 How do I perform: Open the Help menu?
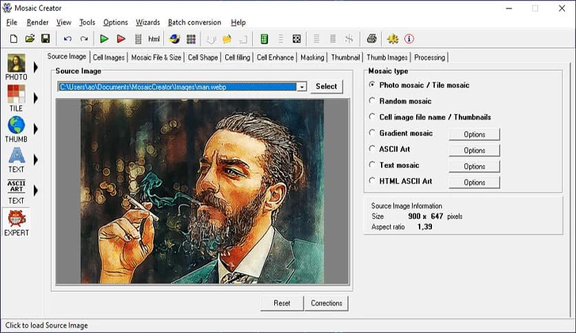click(238, 23)
